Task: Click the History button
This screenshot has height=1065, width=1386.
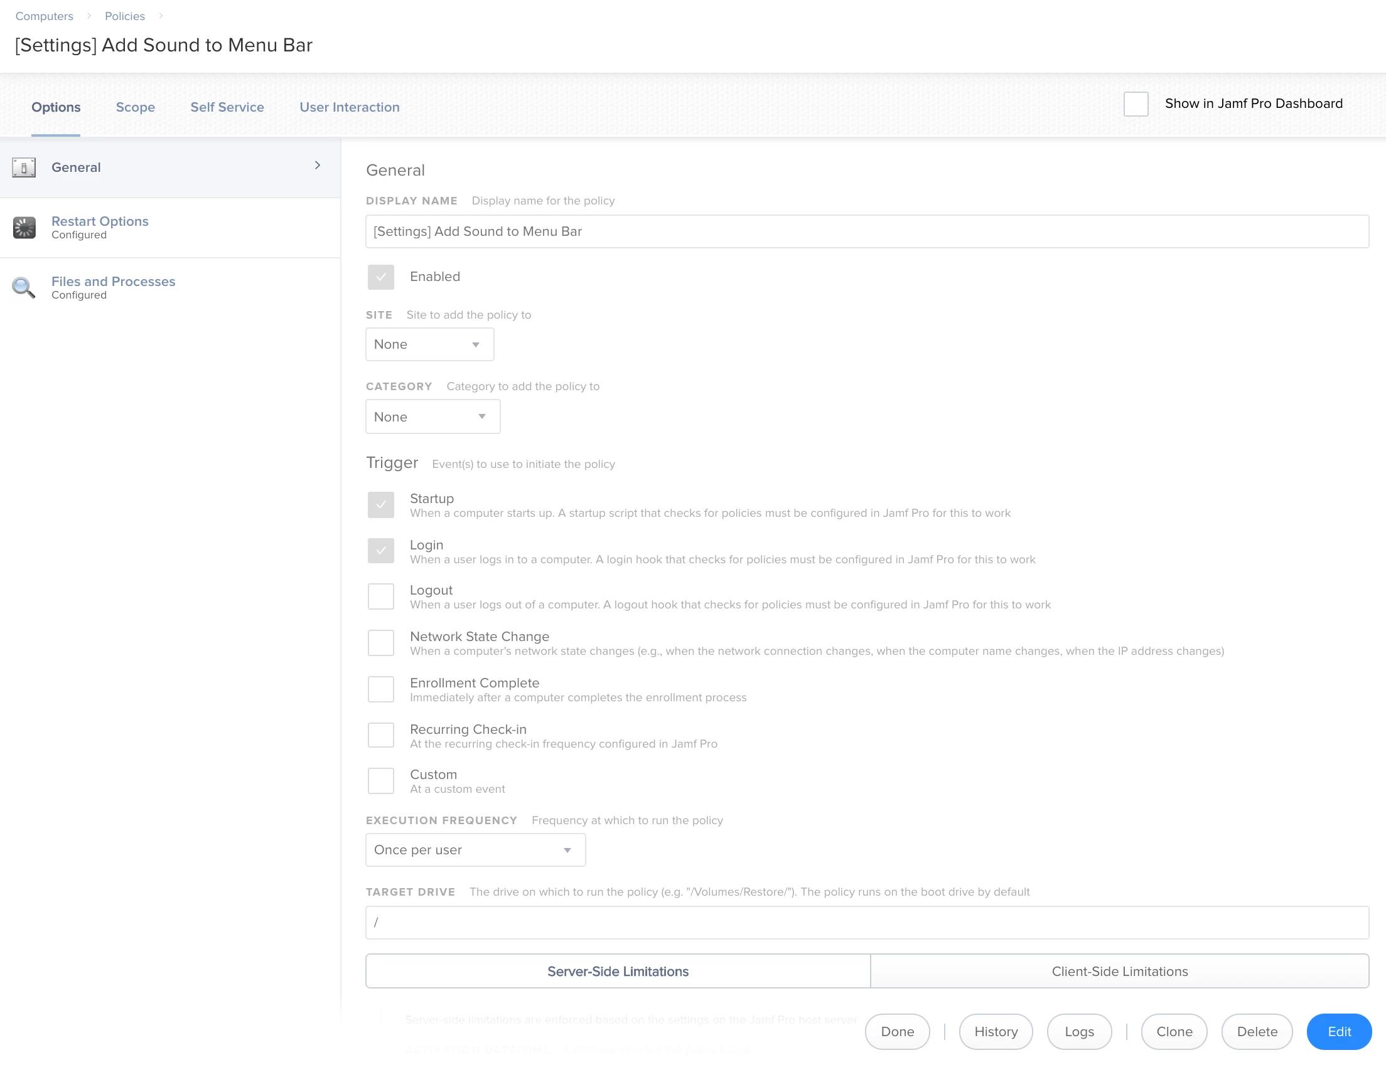Action: 996,1031
